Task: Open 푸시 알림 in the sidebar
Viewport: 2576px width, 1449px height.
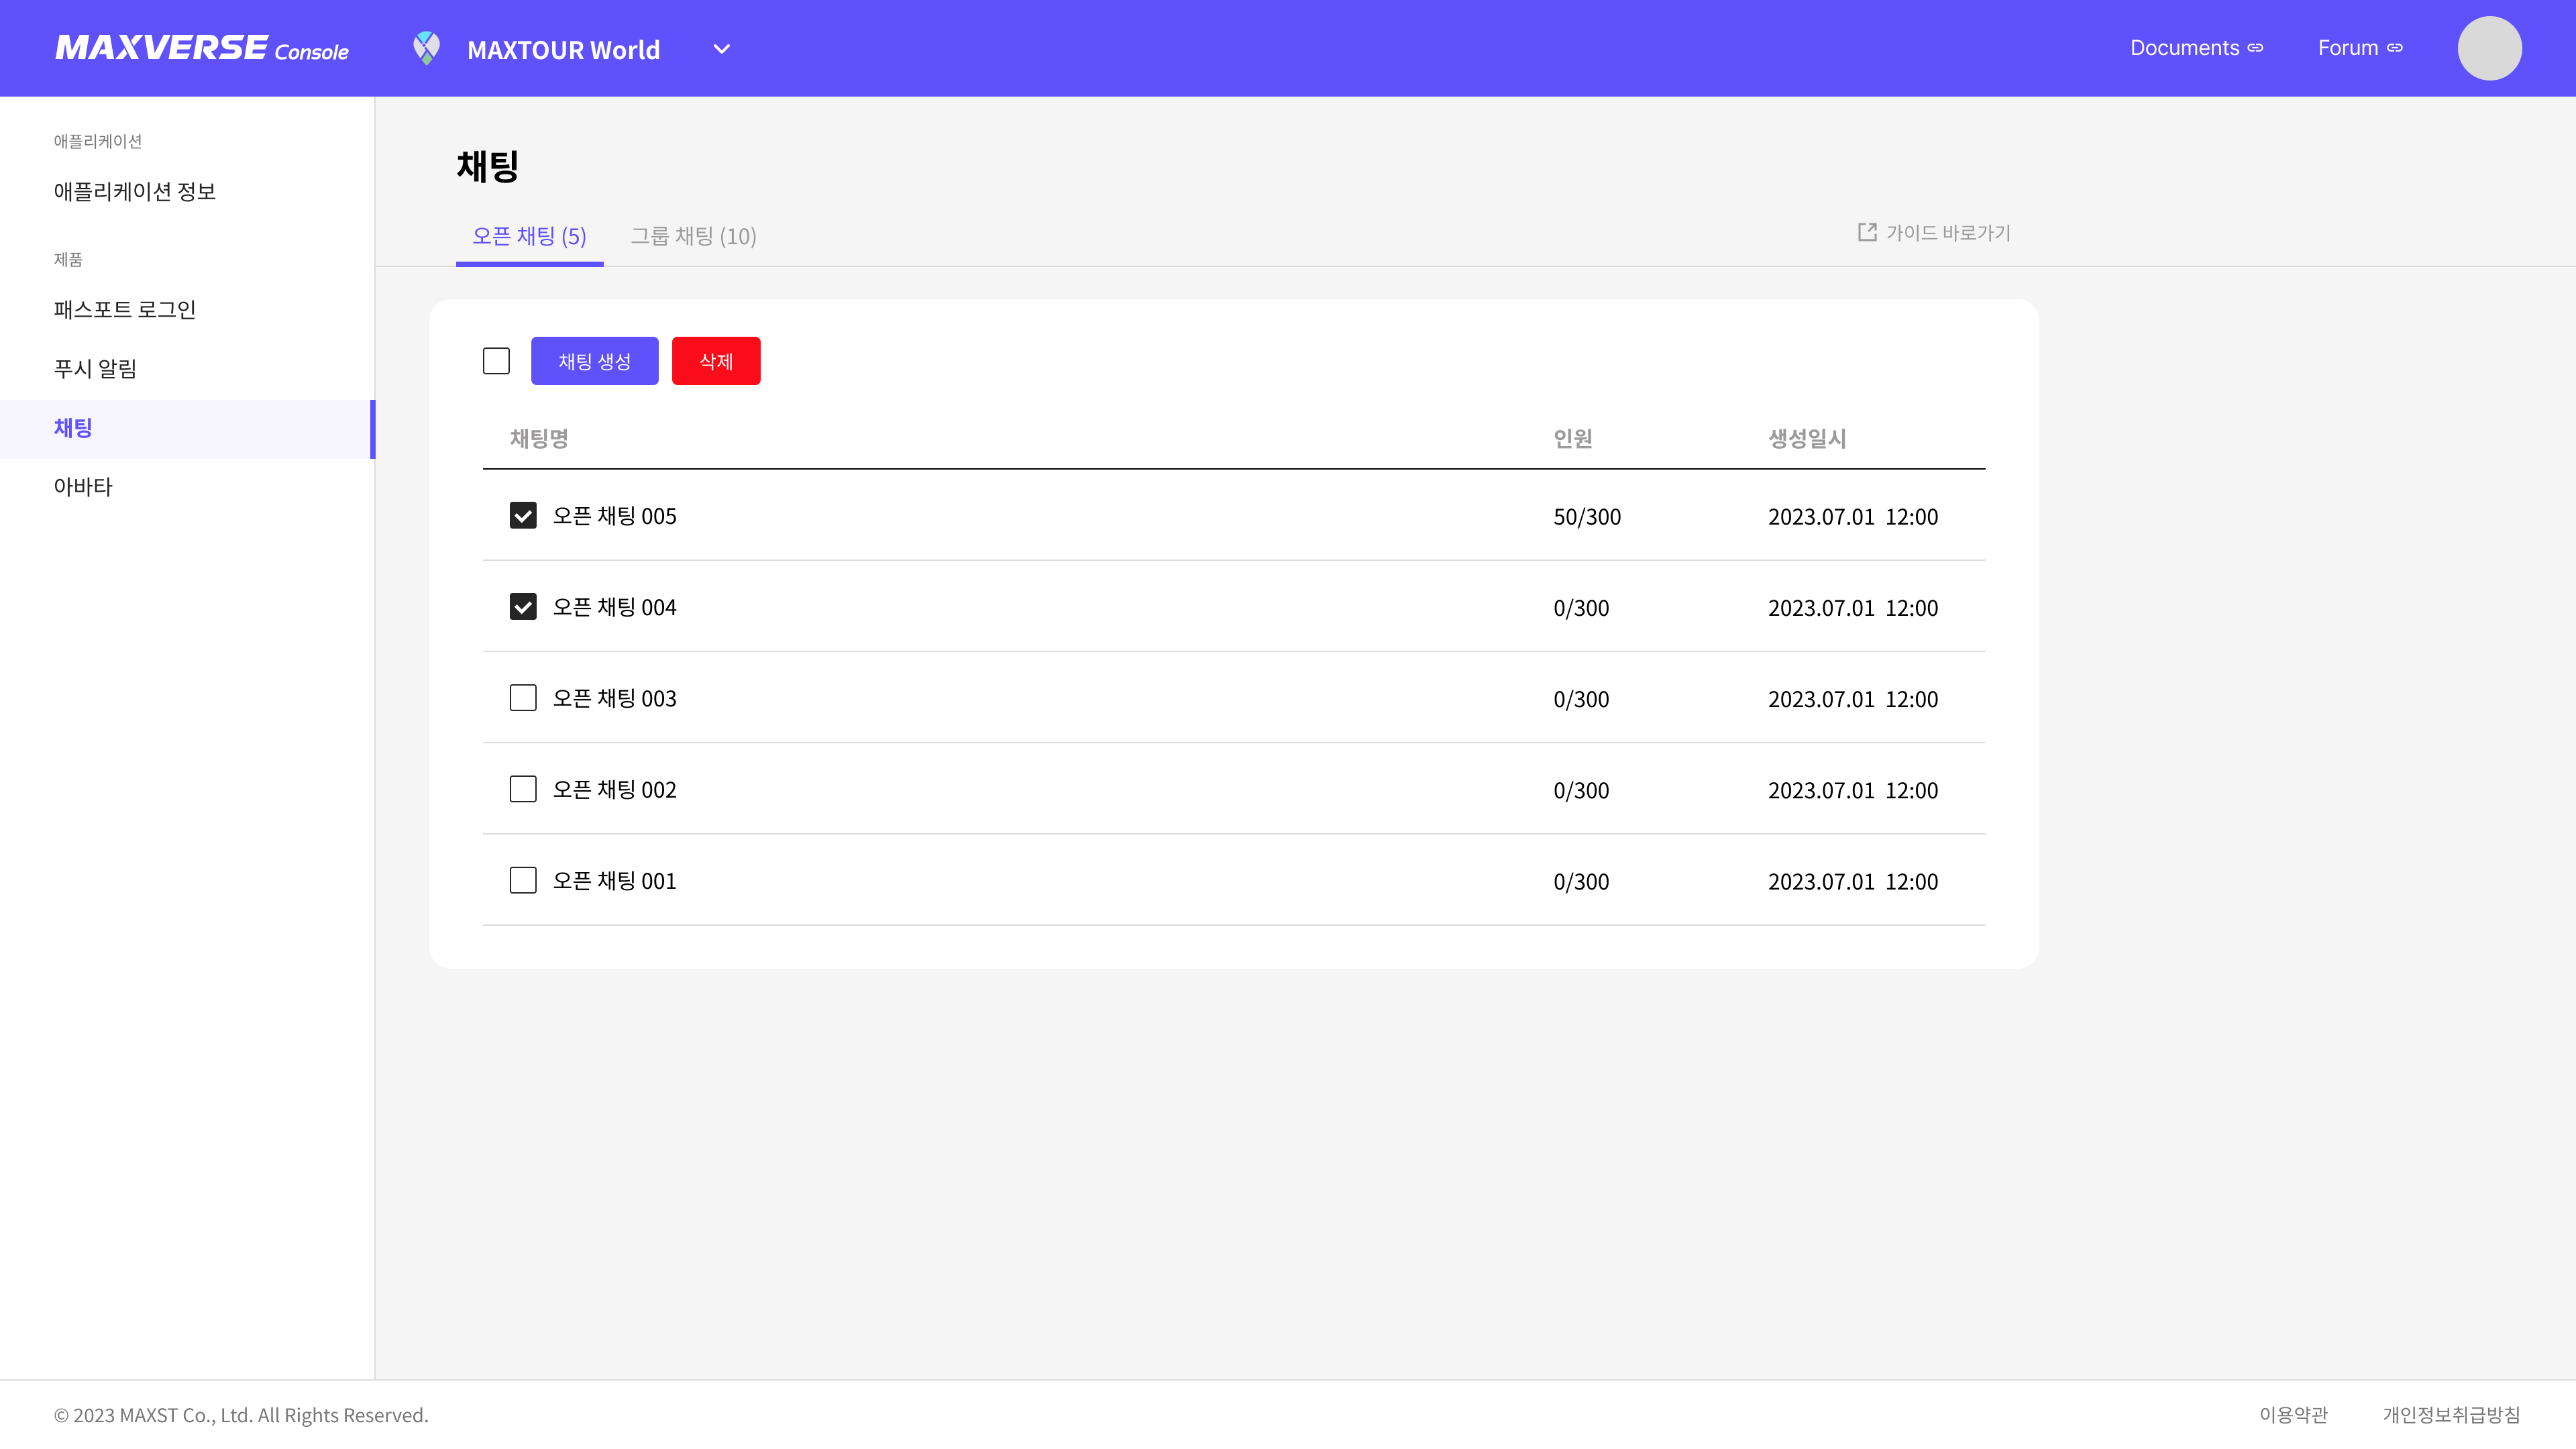Action: pyautogui.click(x=95, y=368)
